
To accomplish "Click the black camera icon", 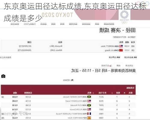I will point(3,76).
